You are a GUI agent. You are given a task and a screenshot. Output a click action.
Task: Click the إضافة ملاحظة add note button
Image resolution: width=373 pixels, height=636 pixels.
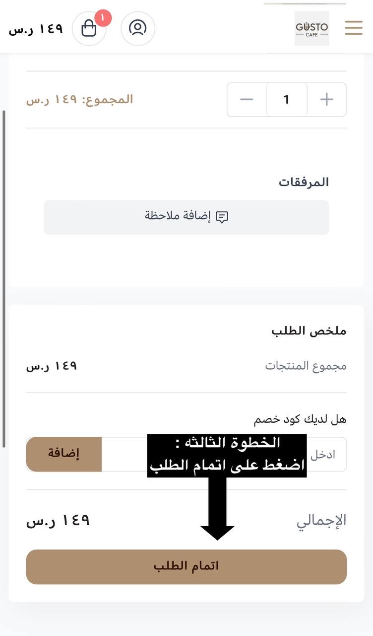click(x=186, y=217)
